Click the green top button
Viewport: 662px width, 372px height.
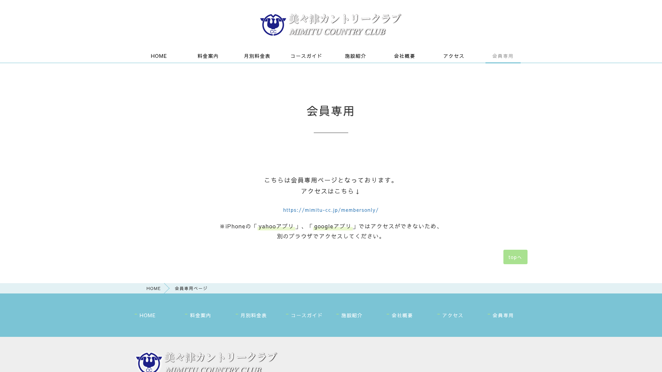[515, 257]
